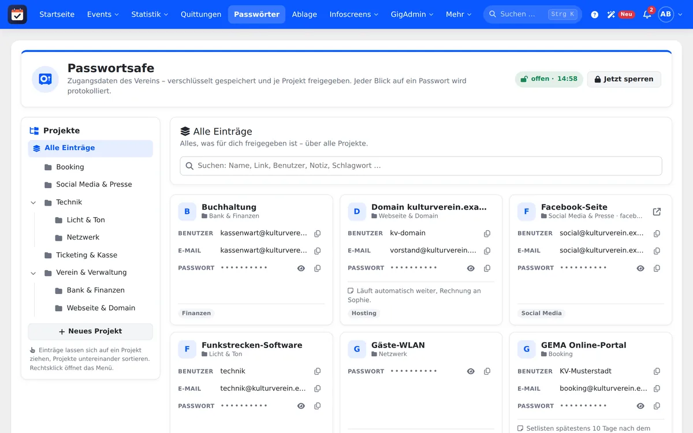Copy Funkstrecken-Software E-Mail value
Viewport: 693px width, 433px height.
click(x=318, y=389)
